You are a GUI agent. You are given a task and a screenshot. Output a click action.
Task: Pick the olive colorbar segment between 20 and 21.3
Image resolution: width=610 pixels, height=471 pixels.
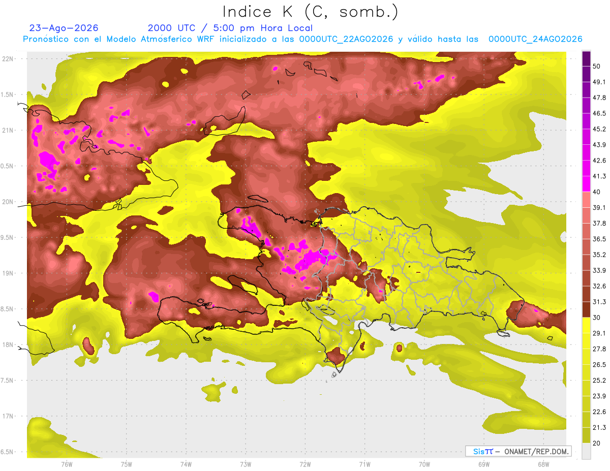point(586,435)
